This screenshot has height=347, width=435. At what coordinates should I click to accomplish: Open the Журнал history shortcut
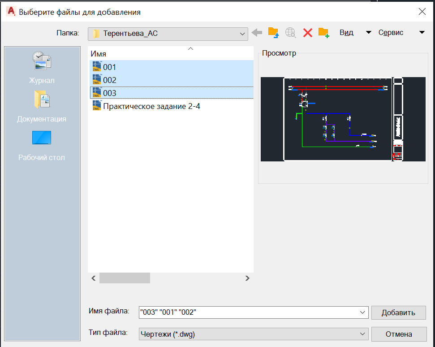point(42,67)
